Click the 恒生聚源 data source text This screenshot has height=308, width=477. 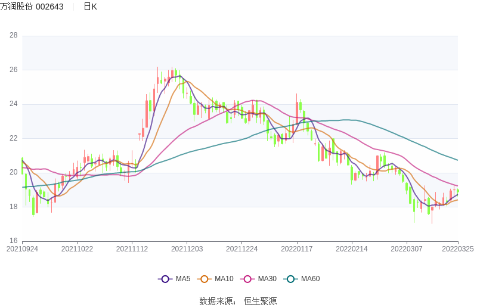click(260, 301)
